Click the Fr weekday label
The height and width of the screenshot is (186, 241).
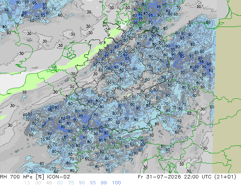141,177
